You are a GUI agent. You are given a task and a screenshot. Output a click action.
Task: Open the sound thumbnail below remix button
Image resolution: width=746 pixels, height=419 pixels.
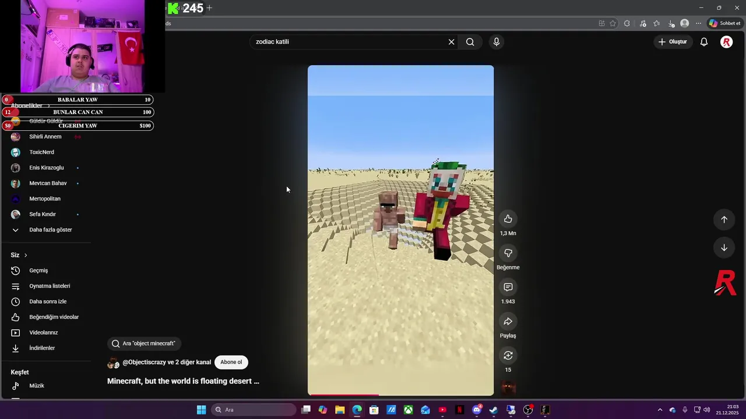508,388
